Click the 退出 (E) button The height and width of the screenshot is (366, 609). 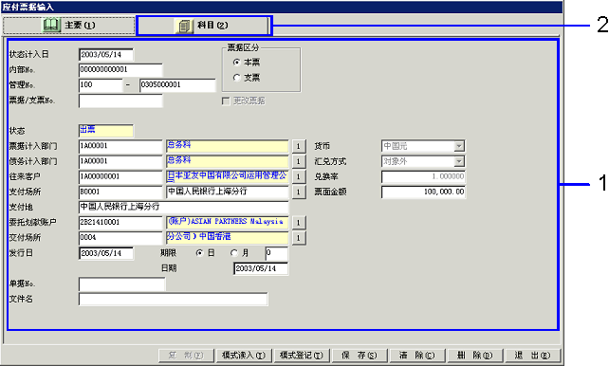coord(532,356)
